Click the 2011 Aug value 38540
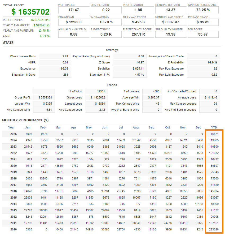The image size is (225, 236). [136, 223]
